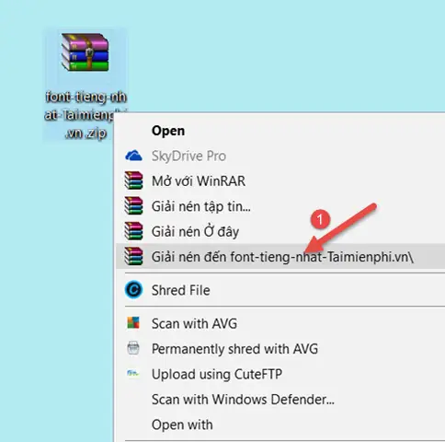445x442 pixels.
Task: Click the SkyDrive Pro cloud icon
Action: click(x=133, y=156)
